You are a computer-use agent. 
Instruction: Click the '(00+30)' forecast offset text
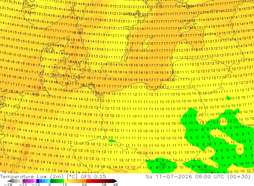coord(239,177)
